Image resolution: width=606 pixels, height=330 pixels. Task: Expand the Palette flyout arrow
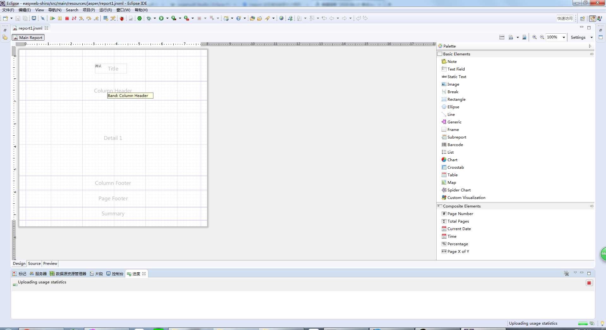[x=590, y=46]
